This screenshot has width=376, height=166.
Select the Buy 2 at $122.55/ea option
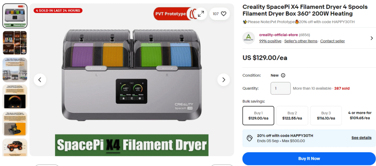292,116
